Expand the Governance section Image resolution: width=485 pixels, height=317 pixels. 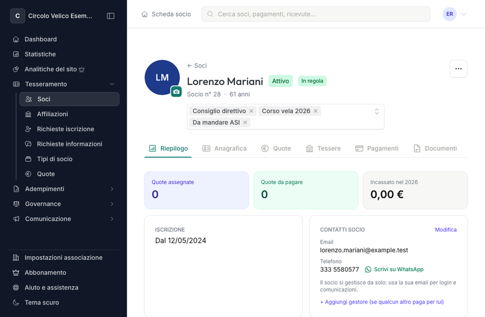click(112, 204)
